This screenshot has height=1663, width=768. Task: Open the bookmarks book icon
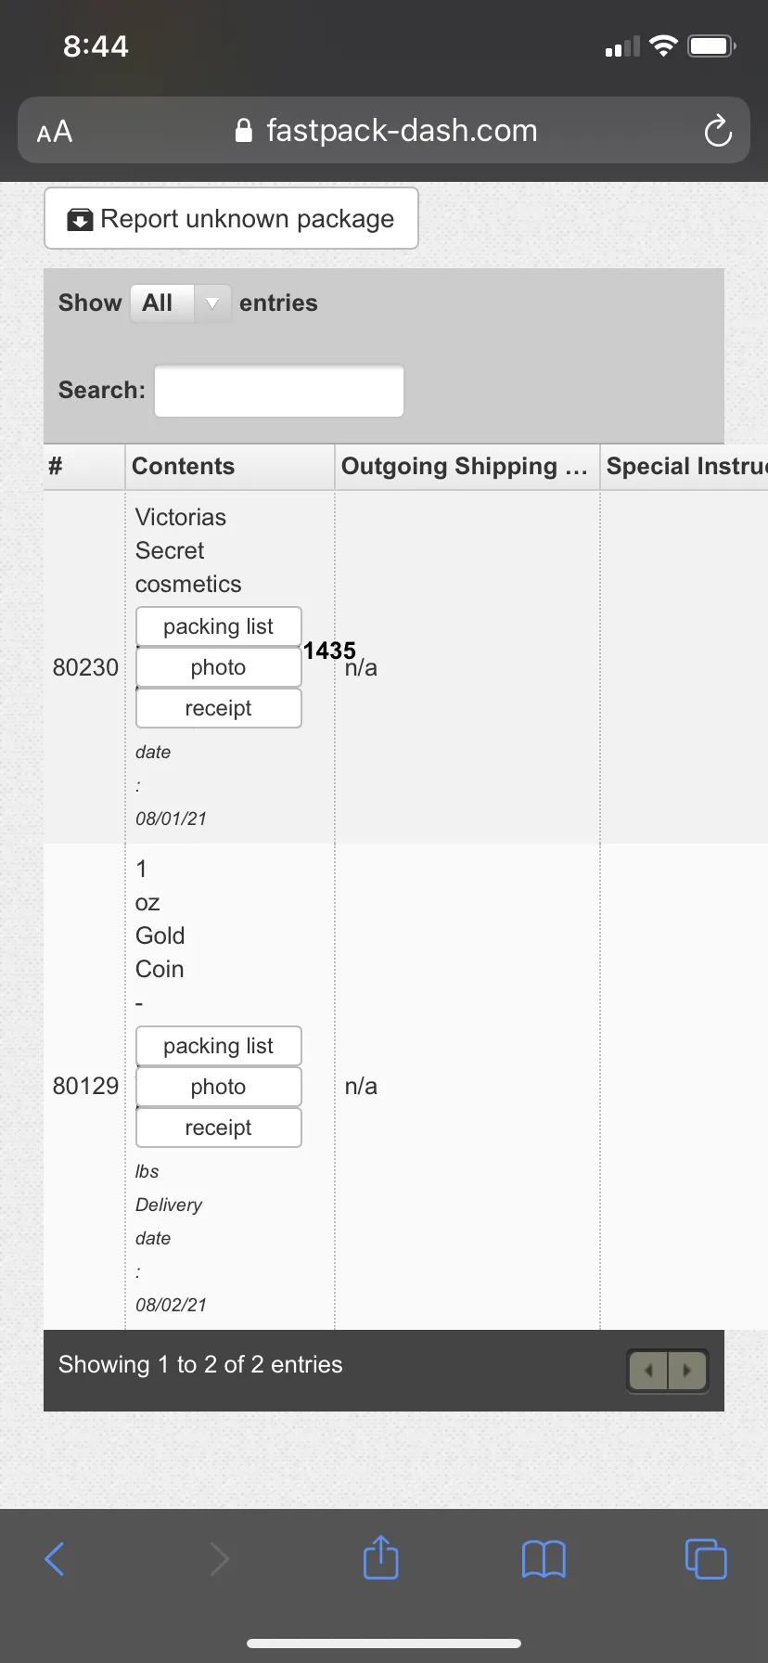(x=544, y=1559)
